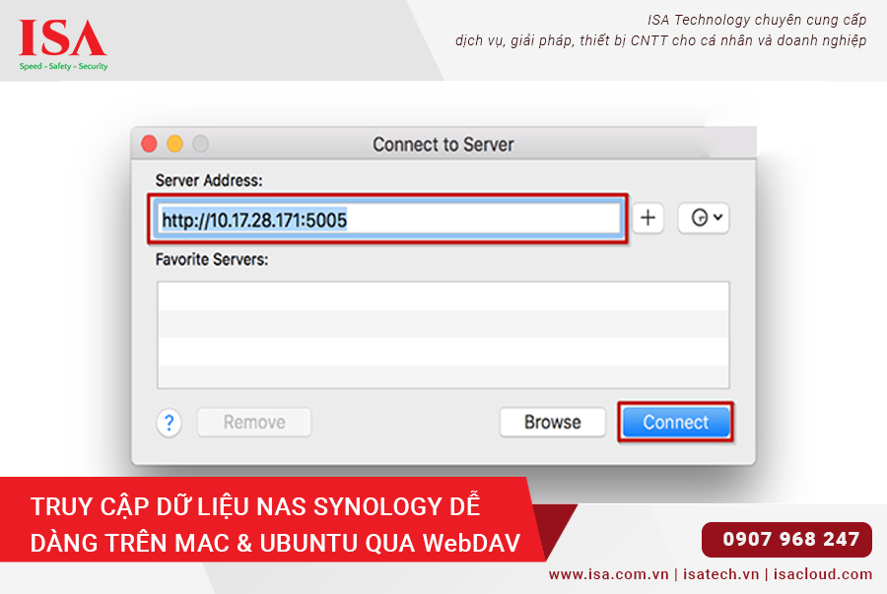The width and height of the screenshot is (887, 594).
Task: Click the Server Address input field
Action: (x=388, y=219)
